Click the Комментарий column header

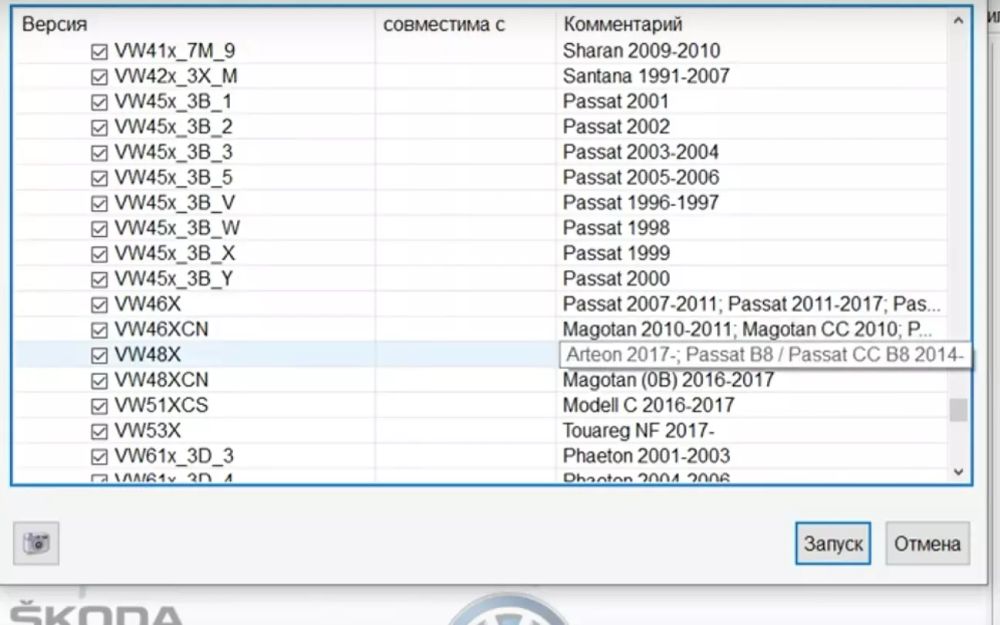622,24
